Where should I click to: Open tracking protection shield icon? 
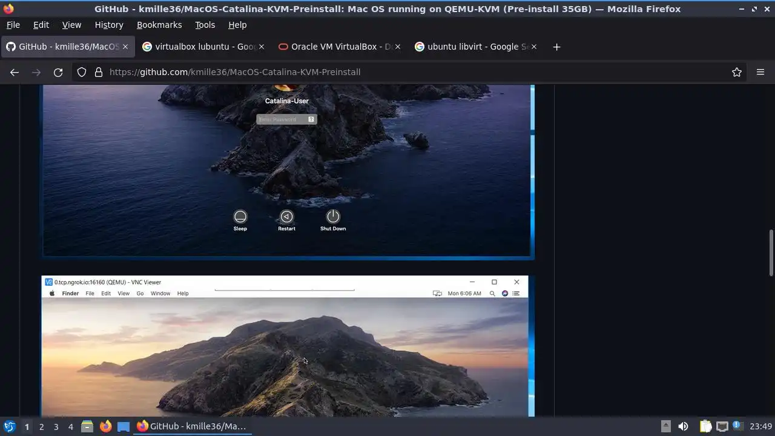[82, 72]
